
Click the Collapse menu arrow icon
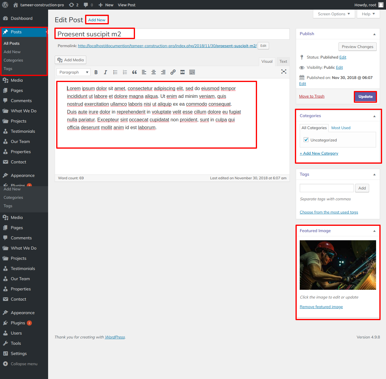[5, 364]
